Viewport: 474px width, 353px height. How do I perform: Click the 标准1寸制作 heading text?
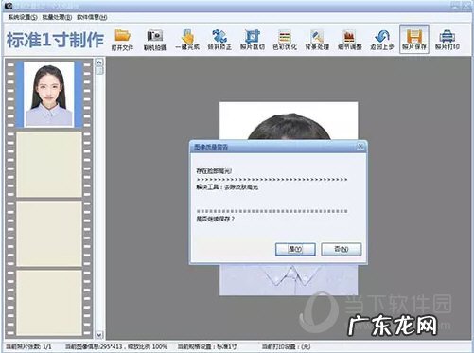tap(55, 40)
